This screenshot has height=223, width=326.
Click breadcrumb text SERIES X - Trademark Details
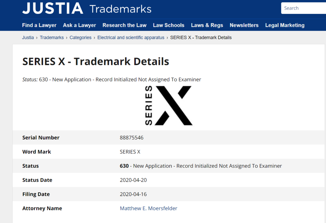click(201, 38)
